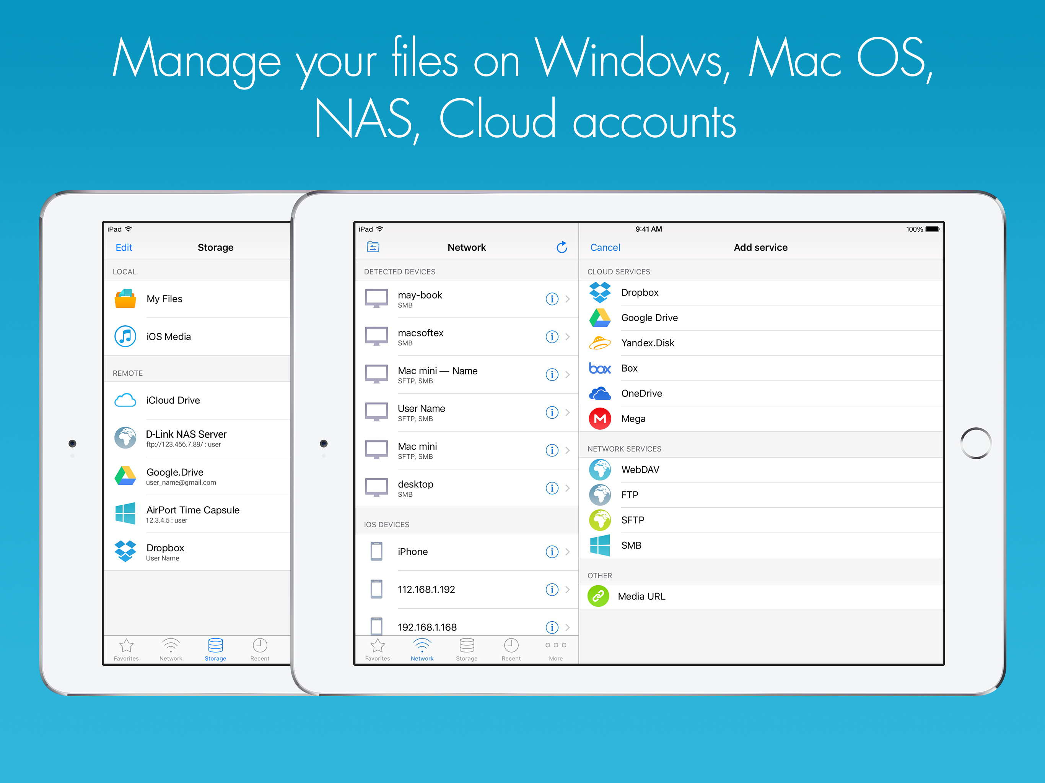1045x783 pixels.
Task: Open the filter icon beside Network title
Action: click(373, 247)
